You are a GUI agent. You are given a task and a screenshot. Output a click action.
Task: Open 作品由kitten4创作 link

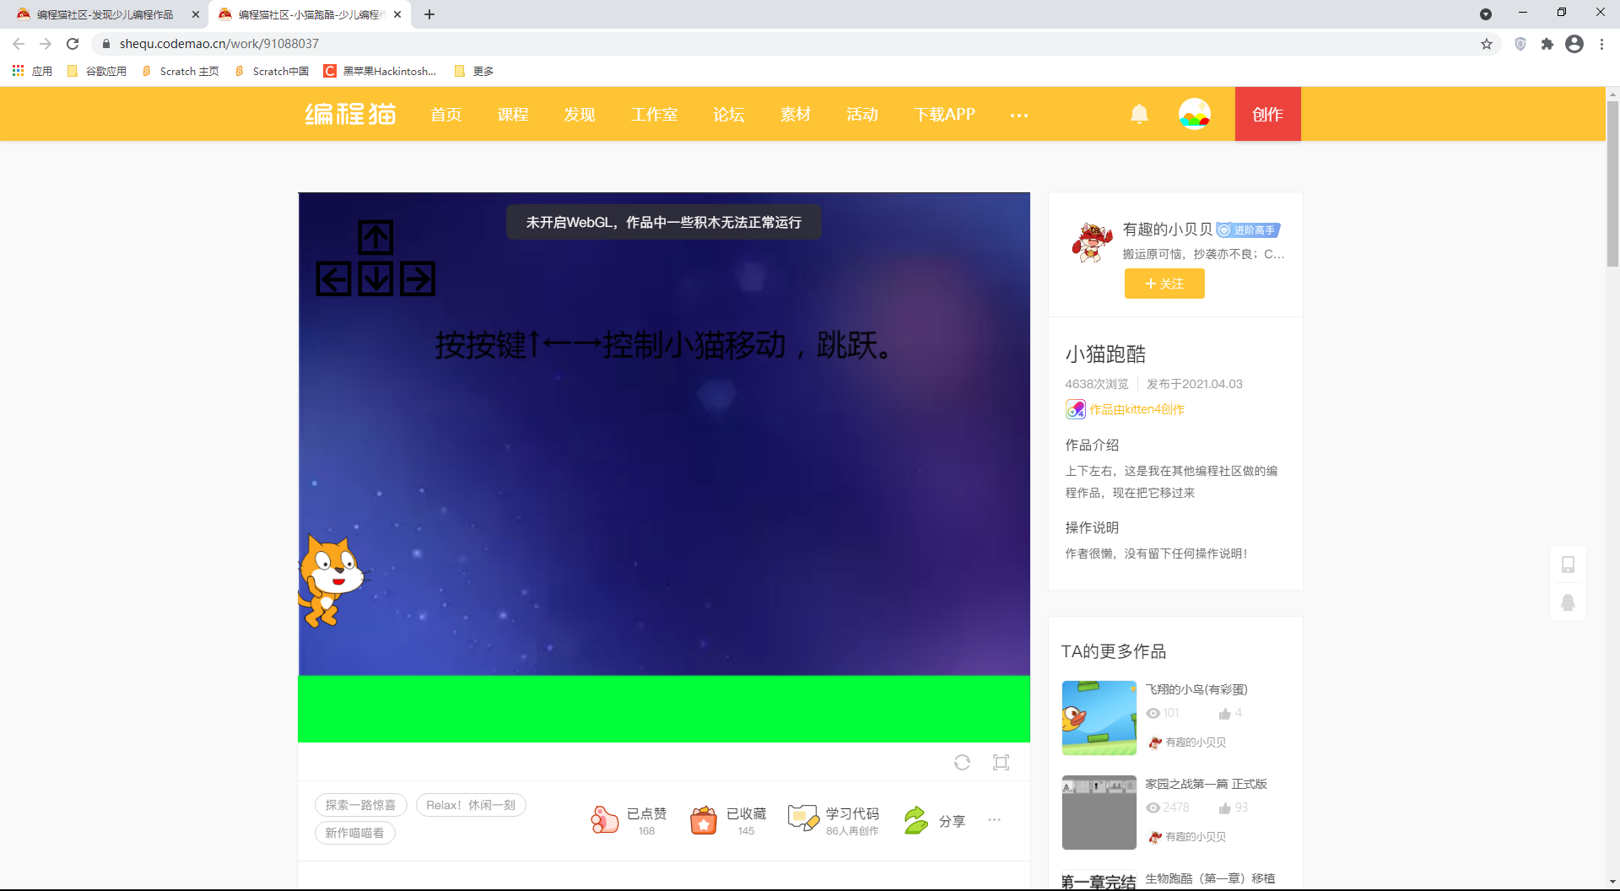pyautogui.click(x=1137, y=409)
